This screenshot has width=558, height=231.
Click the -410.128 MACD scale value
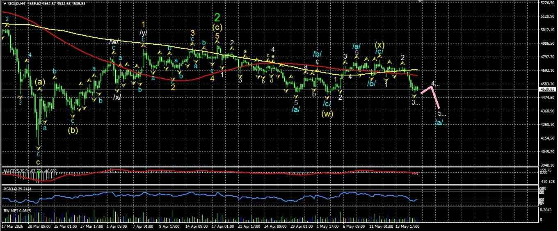pyautogui.click(x=548, y=181)
